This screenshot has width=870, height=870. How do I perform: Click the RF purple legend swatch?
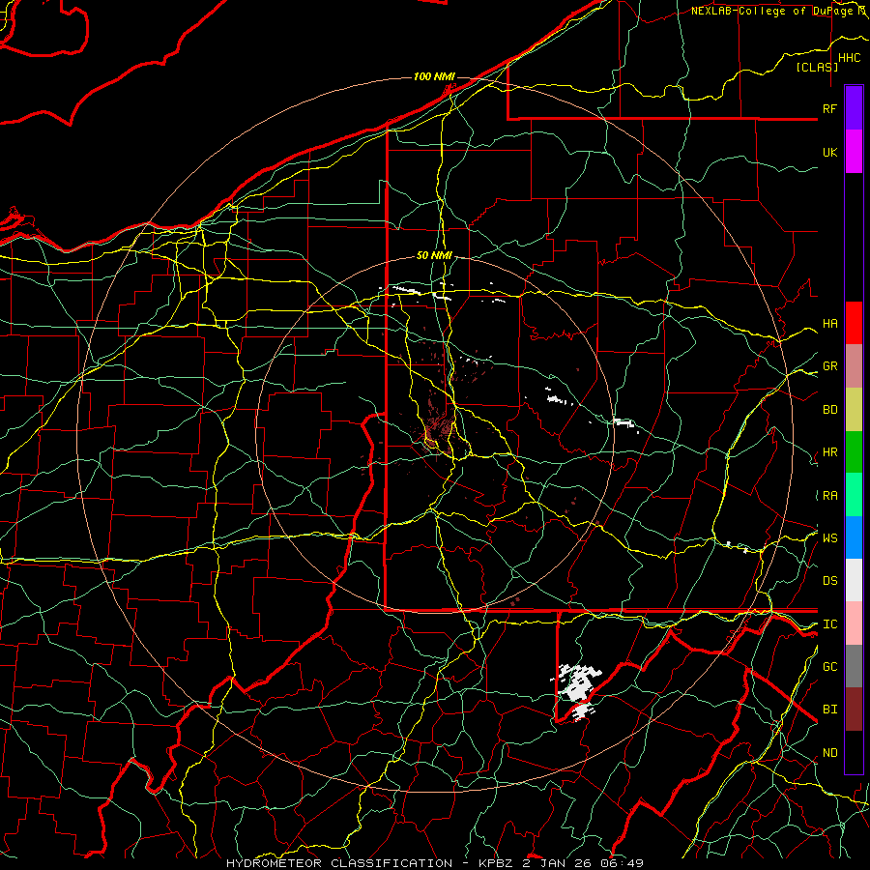pos(854,107)
